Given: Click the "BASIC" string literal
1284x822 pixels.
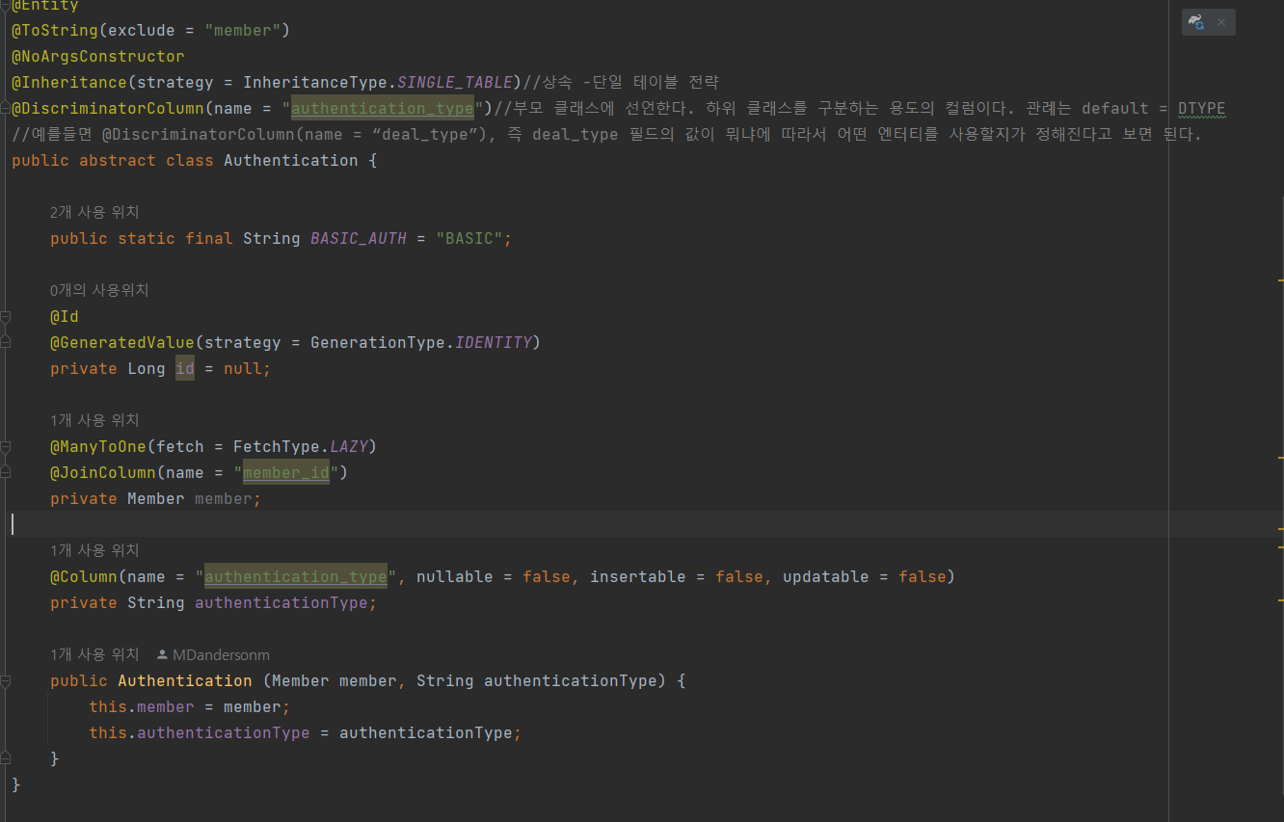Looking at the screenshot, I should (x=469, y=238).
